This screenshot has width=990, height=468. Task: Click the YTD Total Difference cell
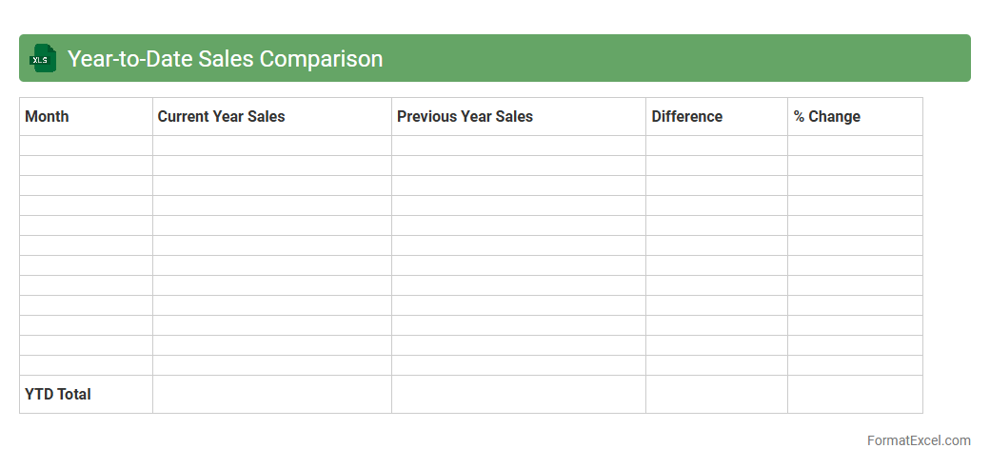pyautogui.click(x=716, y=394)
